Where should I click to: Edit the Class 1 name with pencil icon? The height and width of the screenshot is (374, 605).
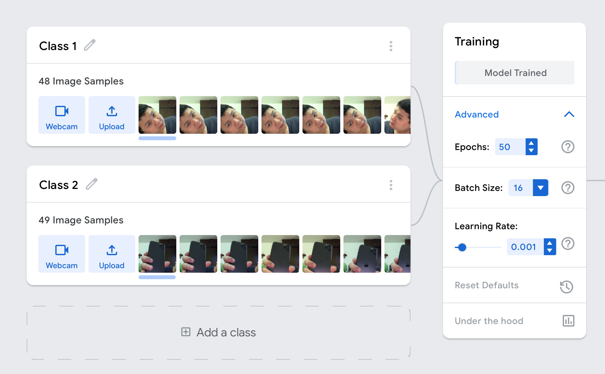point(90,45)
